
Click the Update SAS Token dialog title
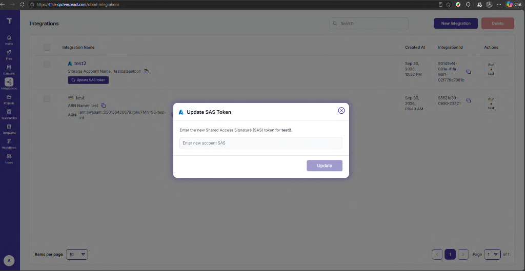(x=209, y=112)
